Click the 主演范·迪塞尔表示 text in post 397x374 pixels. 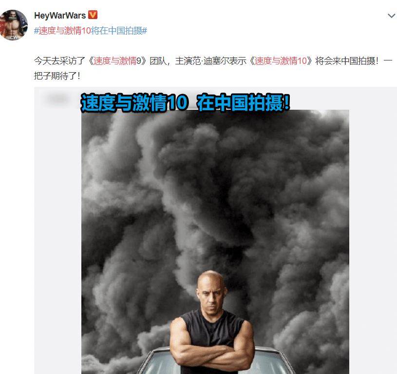pyautogui.click(x=210, y=61)
